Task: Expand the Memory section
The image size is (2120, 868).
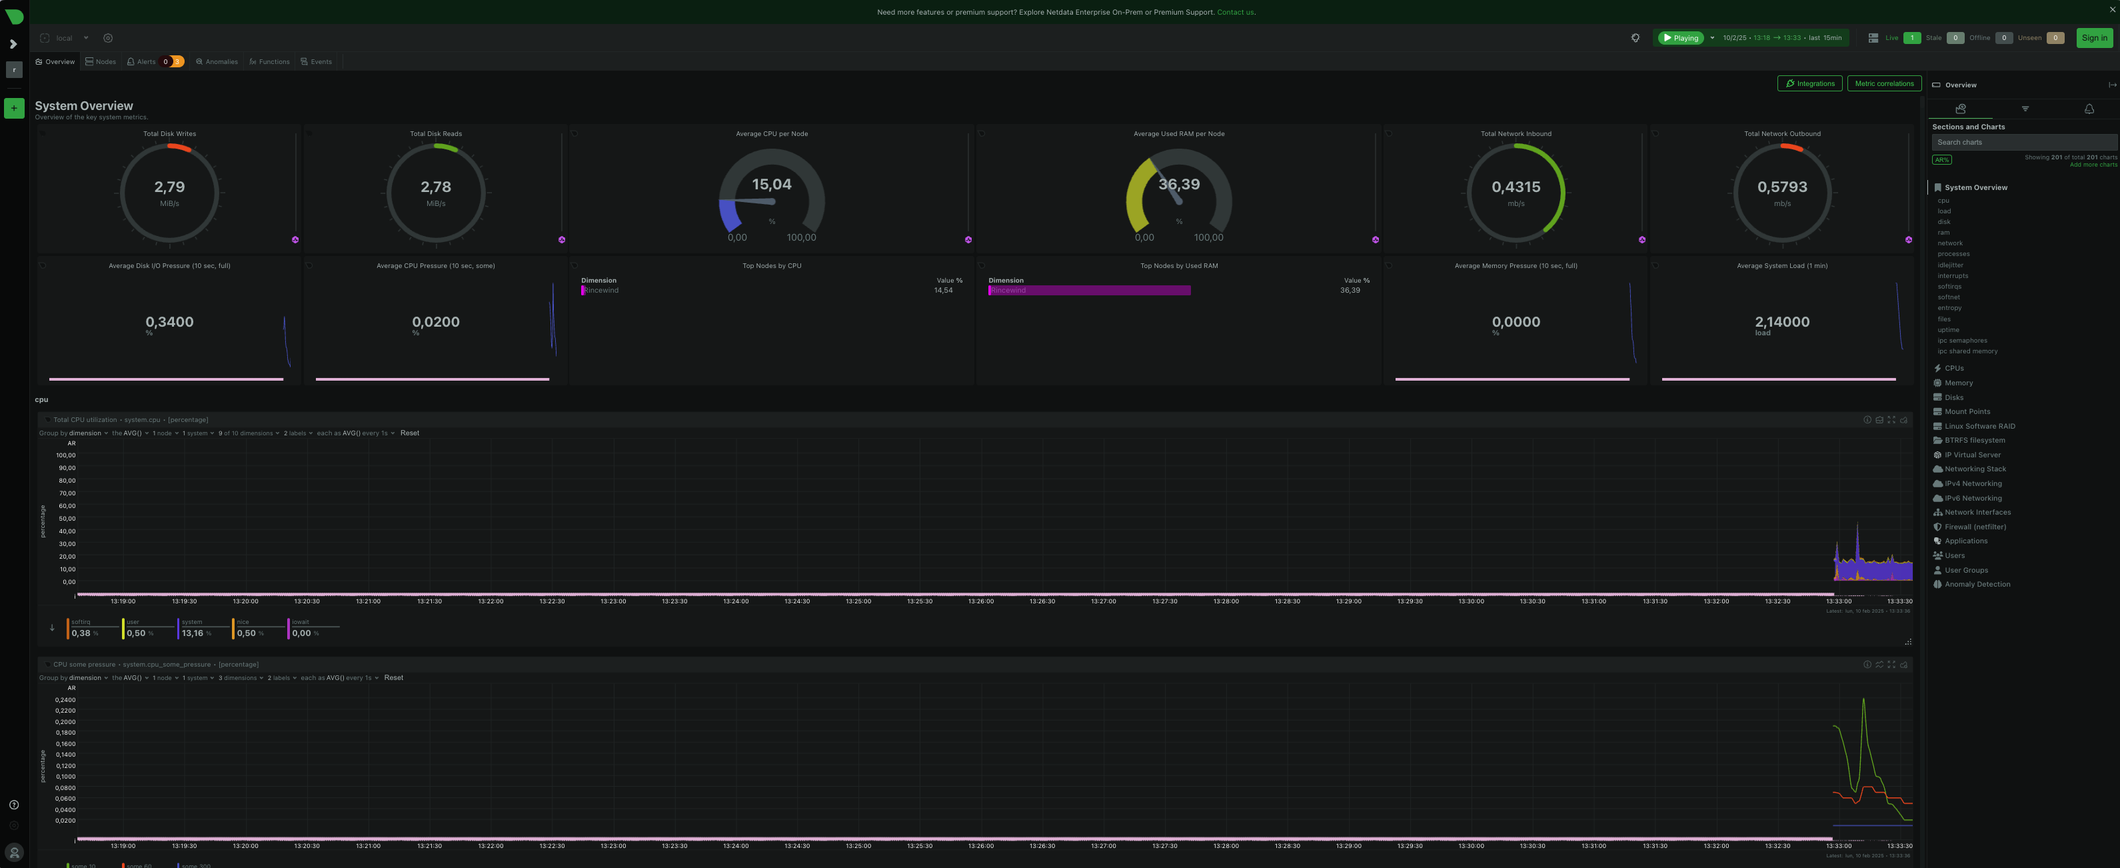Action: click(1958, 383)
